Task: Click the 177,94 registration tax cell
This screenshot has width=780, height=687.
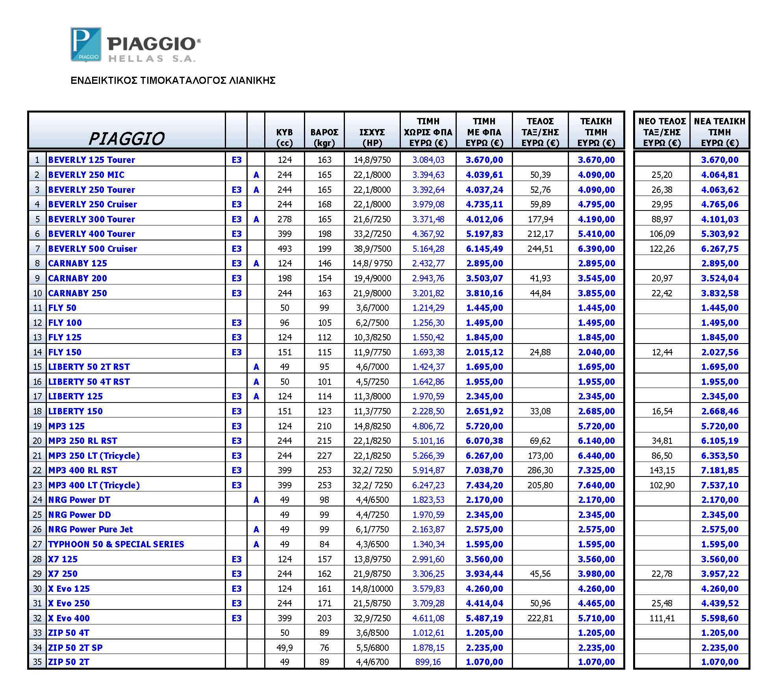Action: pyautogui.click(x=540, y=219)
